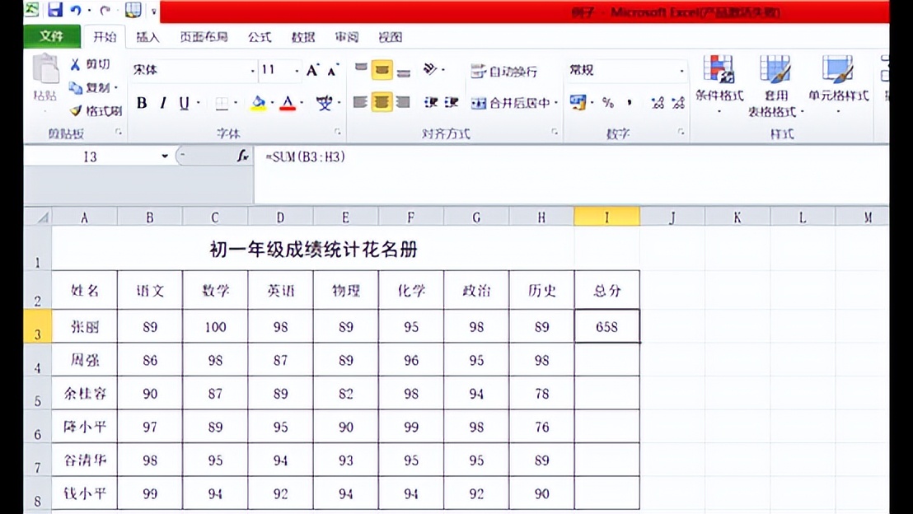Click the select-all corner triangle
The height and width of the screenshot is (514, 913).
click(x=43, y=217)
